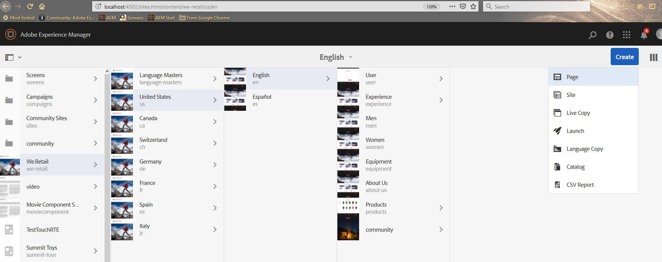Image resolution: width=662 pixels, height=262 pixels.
Task: Open the From Google Chrome bookmarks folder
Action: coord(205,18)
